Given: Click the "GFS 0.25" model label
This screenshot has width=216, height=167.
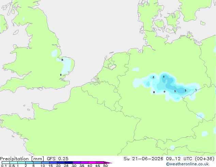Looking at the screenshot, I should [58, 159].
